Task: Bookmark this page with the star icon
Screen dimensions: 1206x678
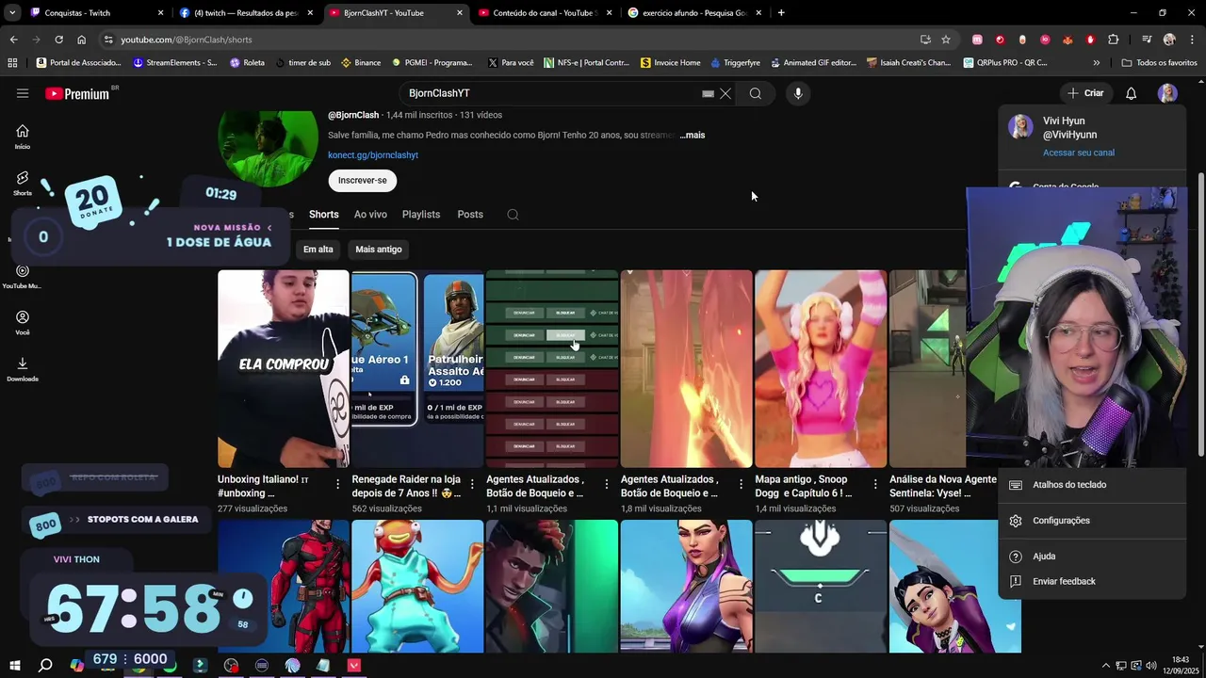Action: tap(946, 40)
